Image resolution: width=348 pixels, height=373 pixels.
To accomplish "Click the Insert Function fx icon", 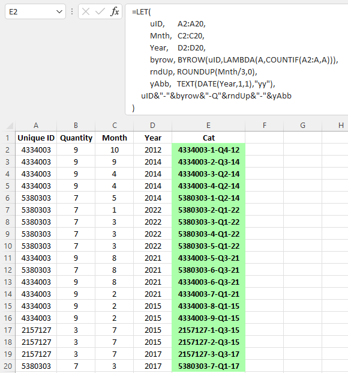I will tap(115, 11).
